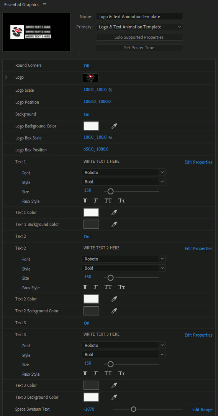Viewport: 218px width, 416px height.
Task: Expand the Logo property group arrow
Action: (x=6, y=78)
